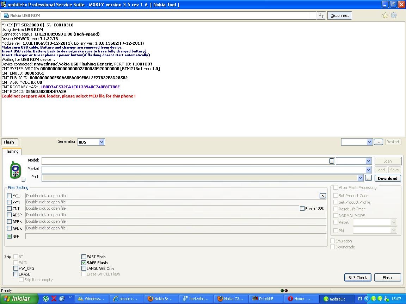Click the ellipsis button beside Restart

378,142
